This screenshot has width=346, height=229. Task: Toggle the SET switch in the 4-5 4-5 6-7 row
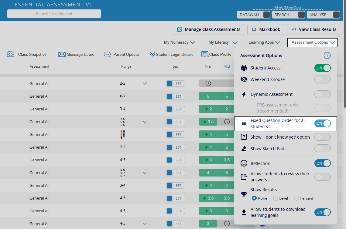click(175, 134)
